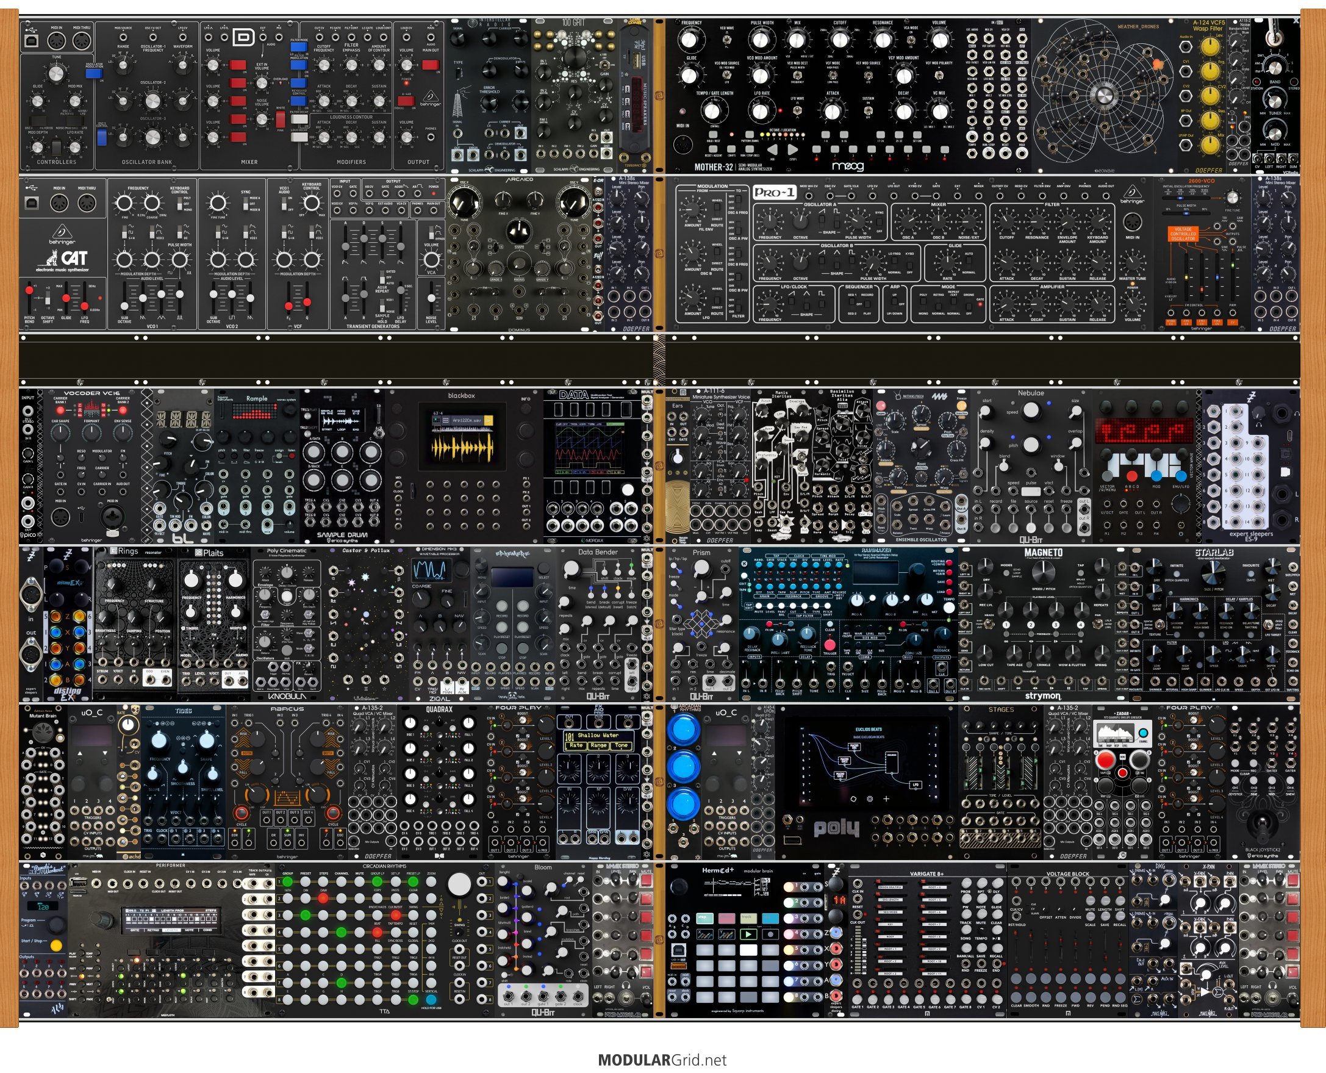Select the NOTE tab on the Performer display

click(x=189, y=930)
